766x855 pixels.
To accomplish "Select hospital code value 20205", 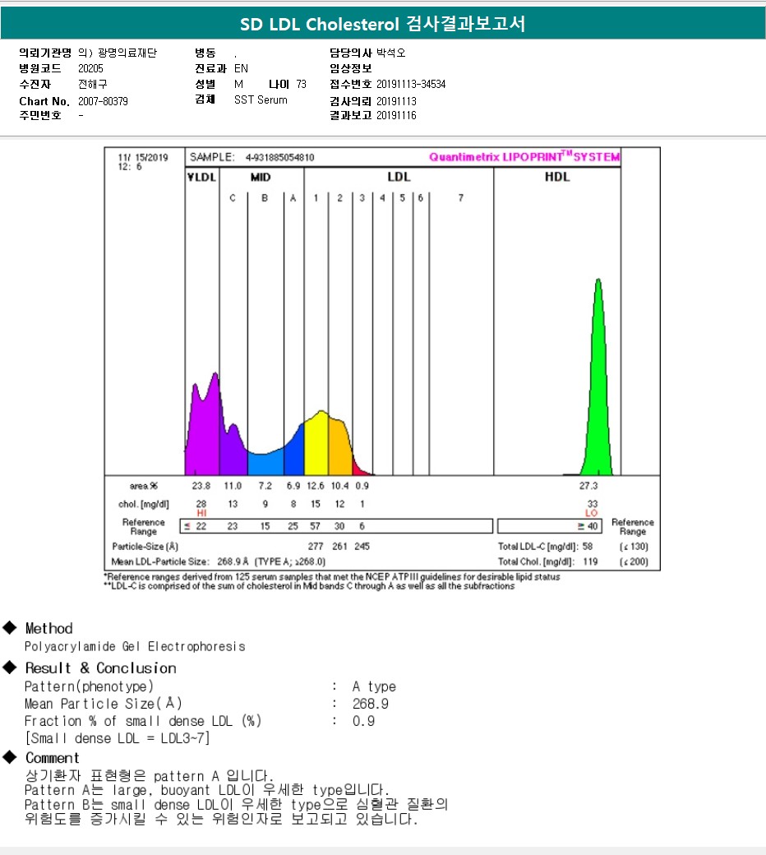I will pos(90,68).
